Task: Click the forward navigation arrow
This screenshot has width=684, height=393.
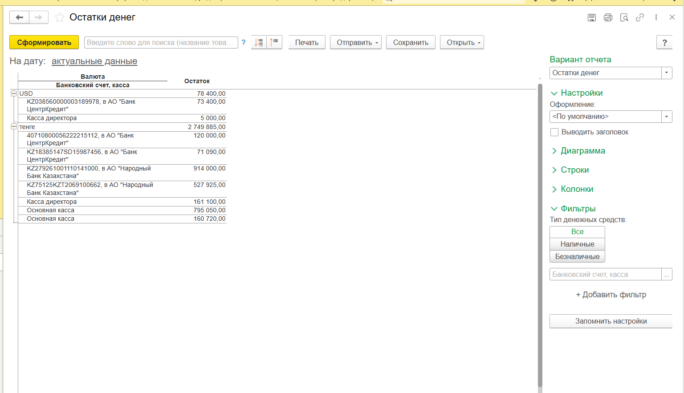Action: tap(39, 17)
